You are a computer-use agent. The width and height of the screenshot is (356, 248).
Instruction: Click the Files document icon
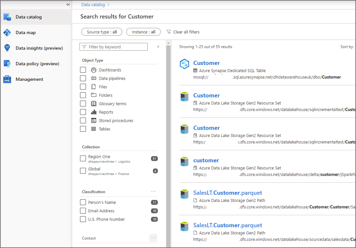coord(94,87)
